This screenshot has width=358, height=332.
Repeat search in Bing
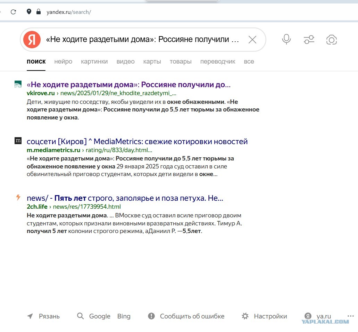pyautogui.click(x=124, y=316)
